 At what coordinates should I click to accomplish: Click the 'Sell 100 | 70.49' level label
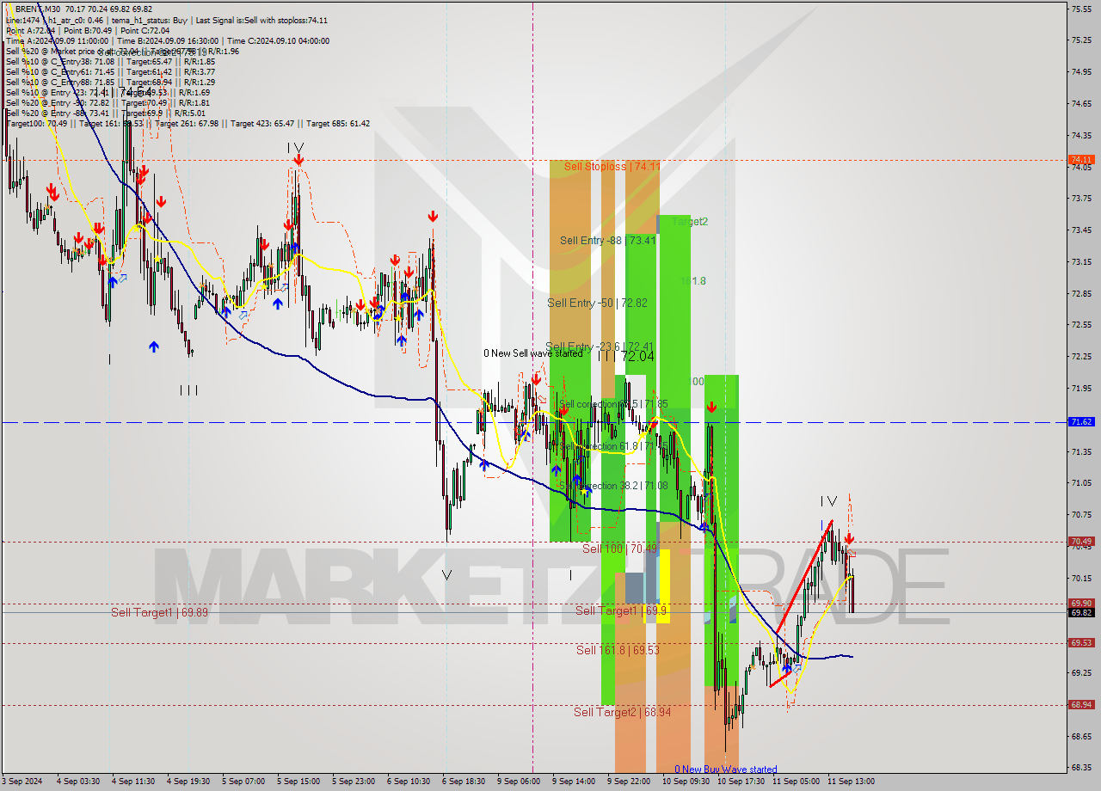click(619, 549)
